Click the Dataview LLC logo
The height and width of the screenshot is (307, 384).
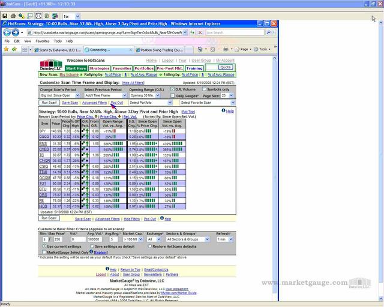click(51, 65)
